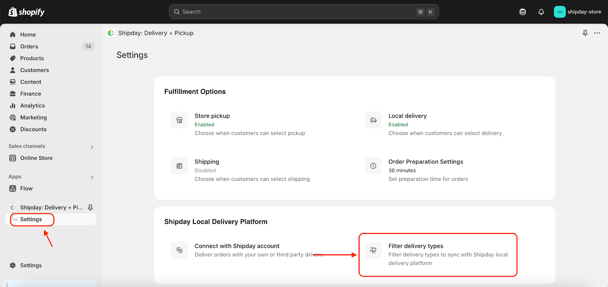Click the gear icon at sidebar bottom
608x287 pixels.
(13, 265)
